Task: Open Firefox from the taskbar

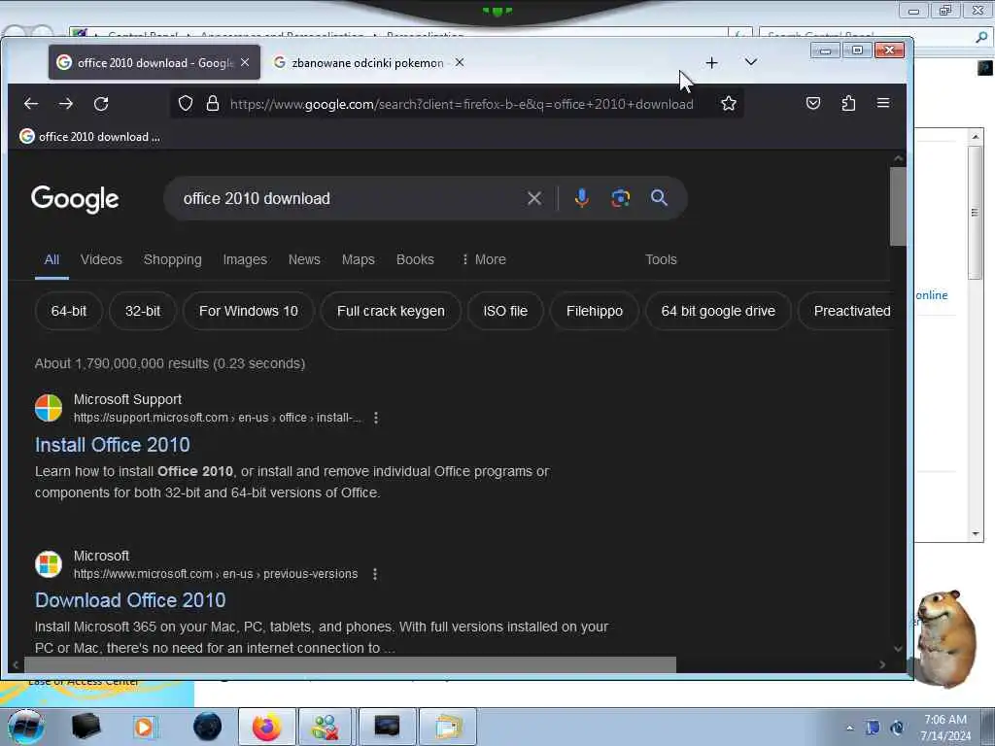Action: 266,727
